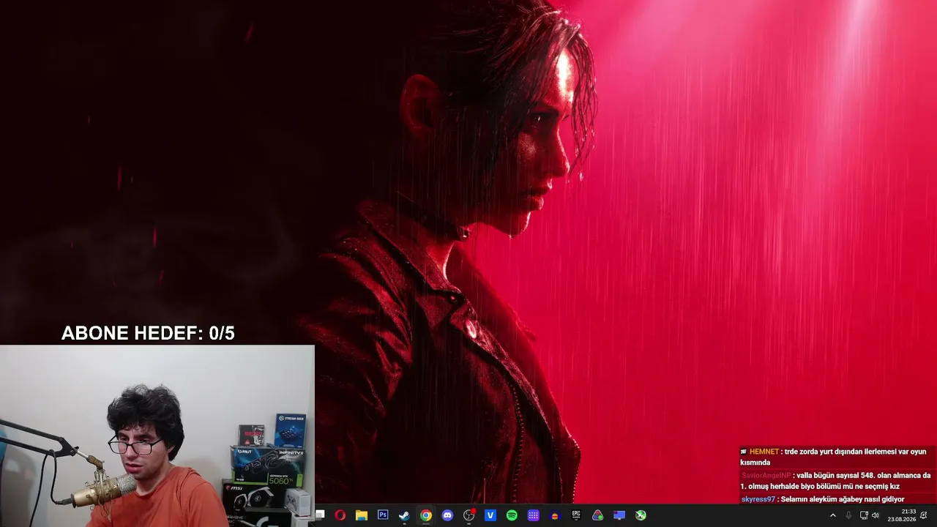937x527 pixels.
Task: Click the white task view taskbar icon
Action: (x=320, y=515)
